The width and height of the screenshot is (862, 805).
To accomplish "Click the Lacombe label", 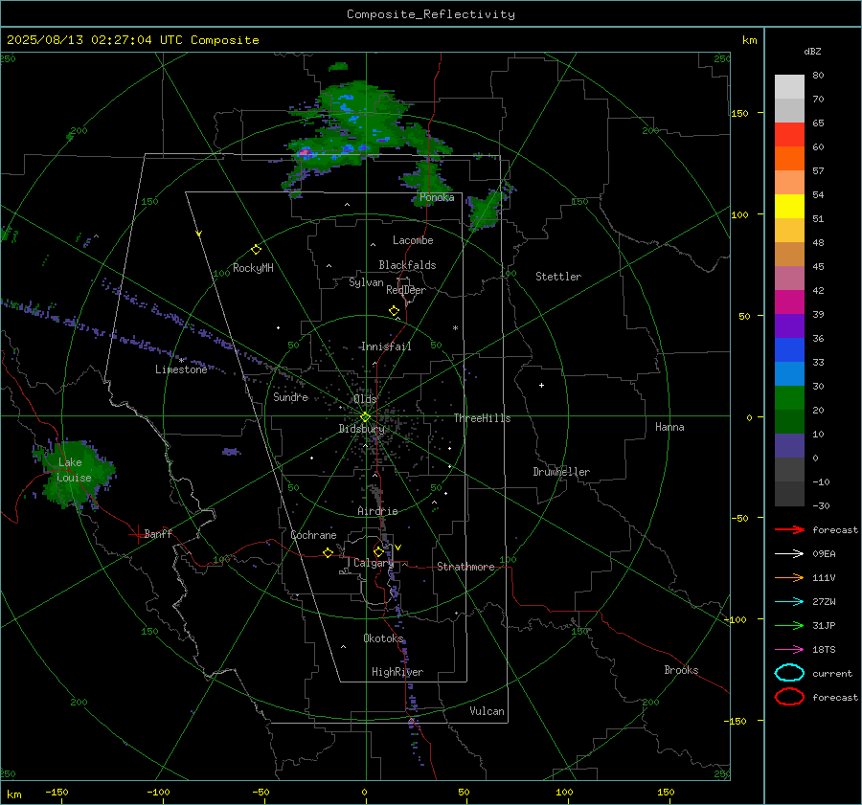I will 413,240.
